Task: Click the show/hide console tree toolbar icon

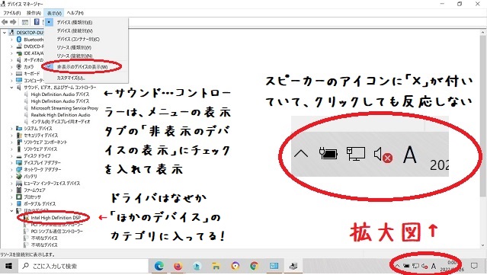Action: click(25, 22)
